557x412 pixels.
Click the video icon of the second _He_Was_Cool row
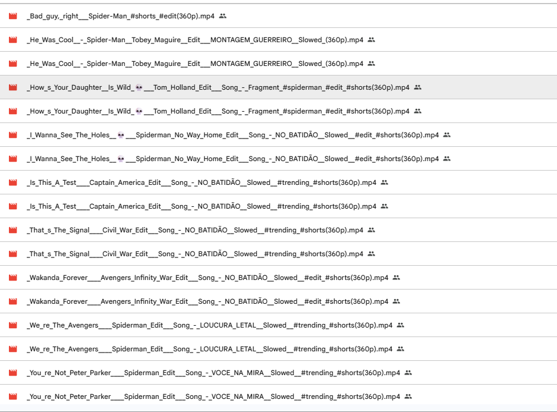tap(13, 64)
